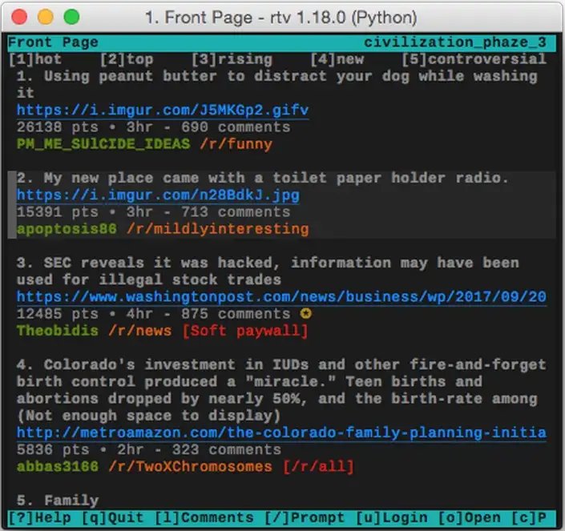Maximize the window with the green button
565x531 pixels.
[71, 17]
